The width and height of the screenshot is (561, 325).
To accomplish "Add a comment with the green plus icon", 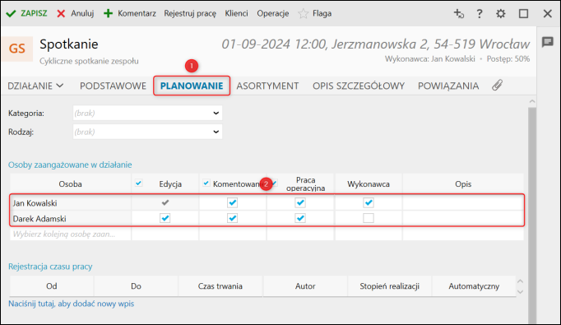I will pos(108,14).
